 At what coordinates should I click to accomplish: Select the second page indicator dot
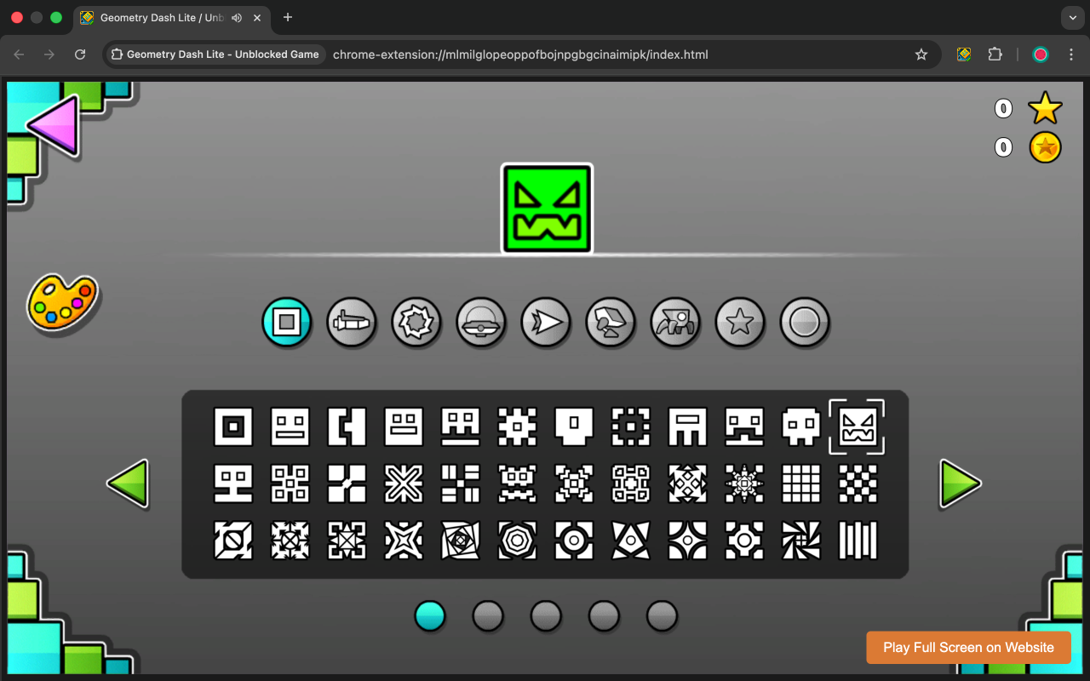488,615
